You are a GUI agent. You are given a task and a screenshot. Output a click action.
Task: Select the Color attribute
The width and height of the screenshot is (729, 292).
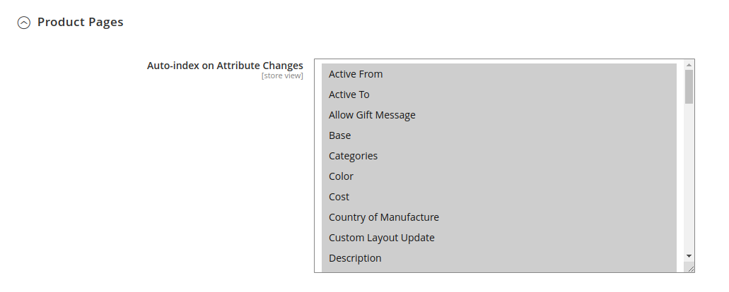(x=499, y=176)
